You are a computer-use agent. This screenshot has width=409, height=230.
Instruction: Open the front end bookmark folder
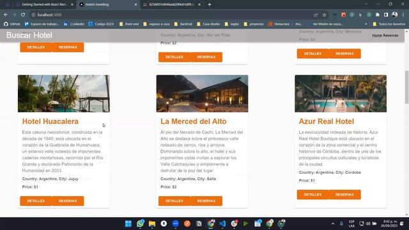(129, 24)
